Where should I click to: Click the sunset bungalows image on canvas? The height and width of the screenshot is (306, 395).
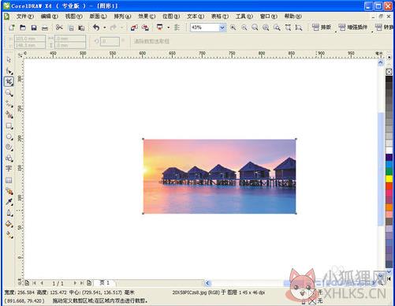[x=219, y=176]
